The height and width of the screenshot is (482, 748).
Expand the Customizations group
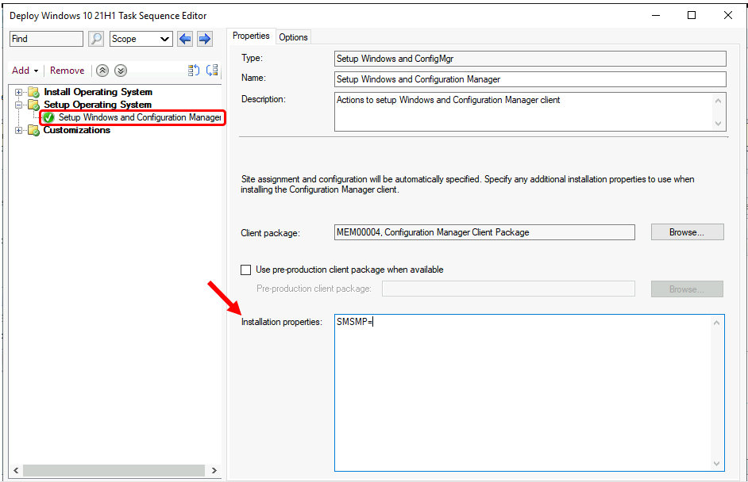(x=18, y=131)
